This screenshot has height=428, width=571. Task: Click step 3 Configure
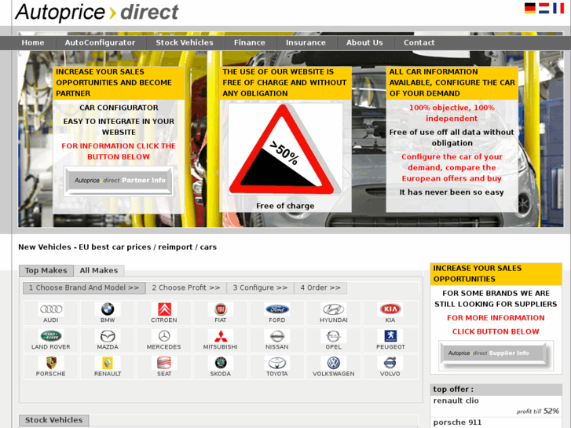point(261,287)
